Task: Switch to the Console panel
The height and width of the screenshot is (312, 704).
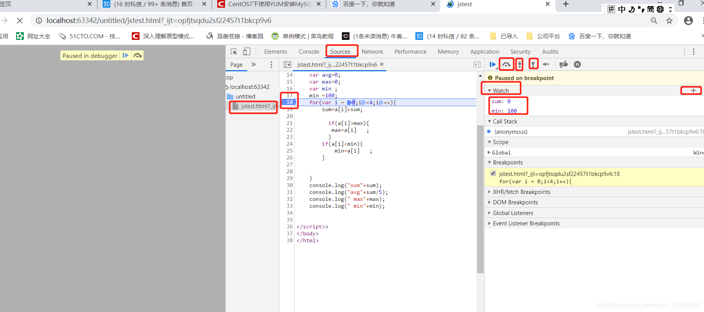Action: [309, 51]
